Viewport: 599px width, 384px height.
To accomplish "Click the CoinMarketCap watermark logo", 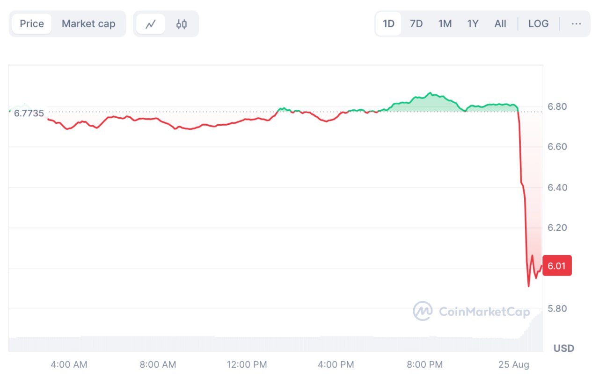I will (471, 311).
